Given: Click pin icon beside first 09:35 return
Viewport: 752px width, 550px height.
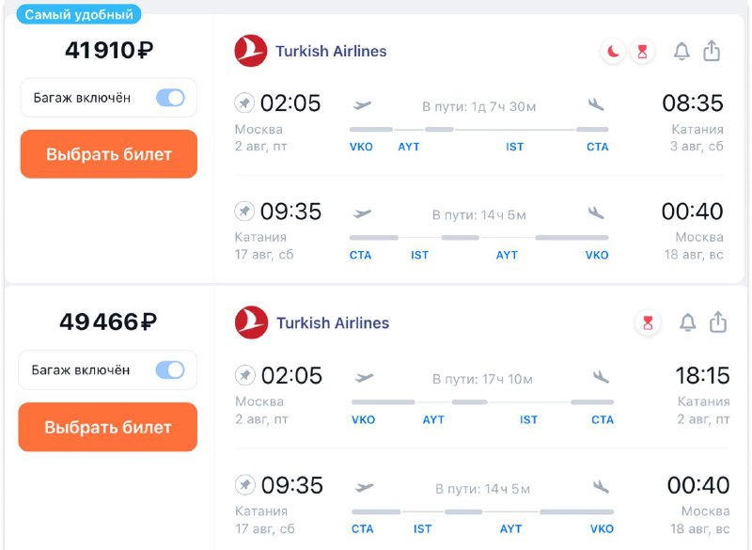Looking at the screenshot, I should (244, 212).
